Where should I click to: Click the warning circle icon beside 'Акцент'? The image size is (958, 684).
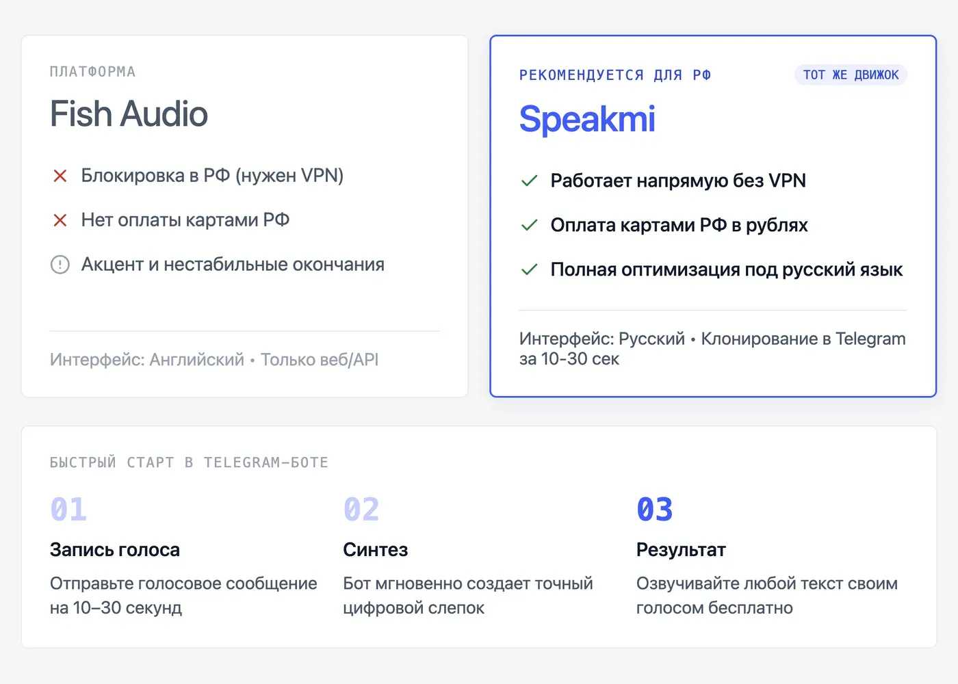tap(60, 265)
